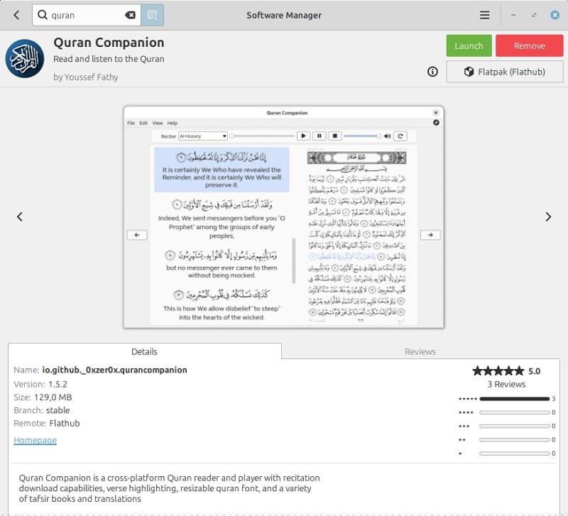Launch Quran Companion
The height and width of the screenshot is (516, 568).
click(469, 45)
